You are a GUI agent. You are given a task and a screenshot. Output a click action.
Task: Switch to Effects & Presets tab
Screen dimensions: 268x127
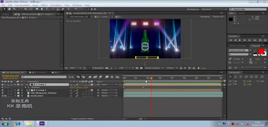(238, 46)
